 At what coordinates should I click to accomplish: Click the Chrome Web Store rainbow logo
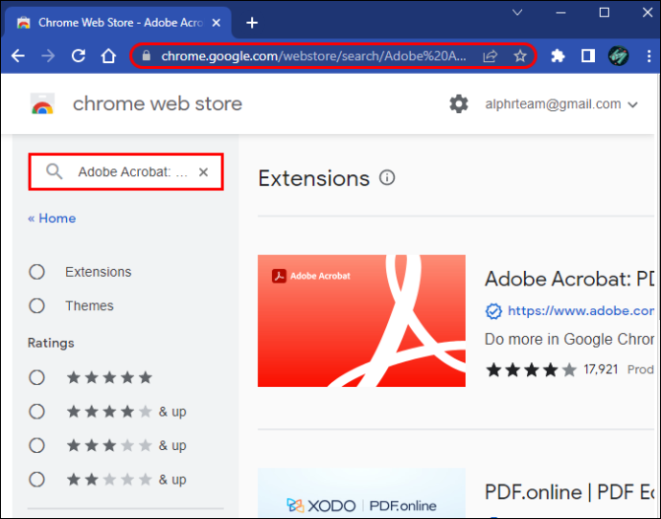[x=42, y=104]
